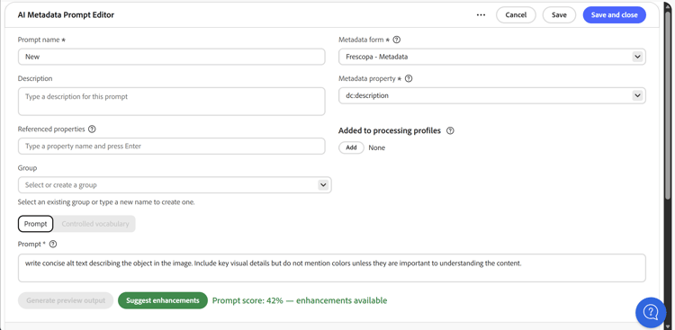
Task: Click Suggest enhancements
Action: (163, 300)
